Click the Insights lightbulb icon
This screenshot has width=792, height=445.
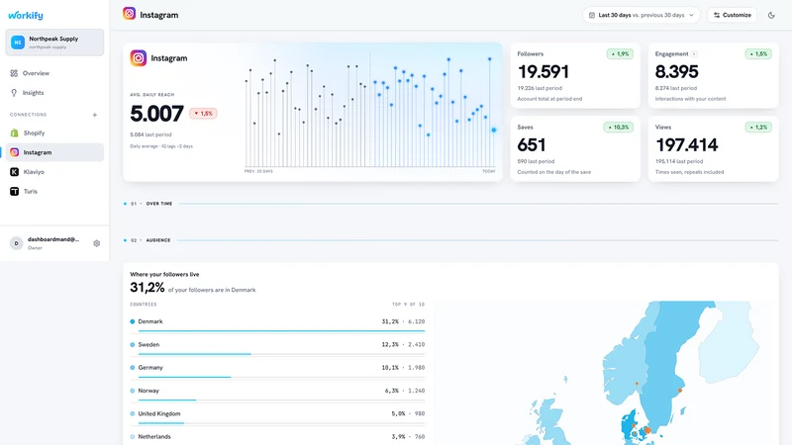point(14,93)
